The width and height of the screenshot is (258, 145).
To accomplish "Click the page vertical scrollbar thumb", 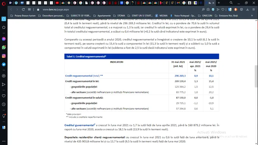I will (x=256, y=76).
